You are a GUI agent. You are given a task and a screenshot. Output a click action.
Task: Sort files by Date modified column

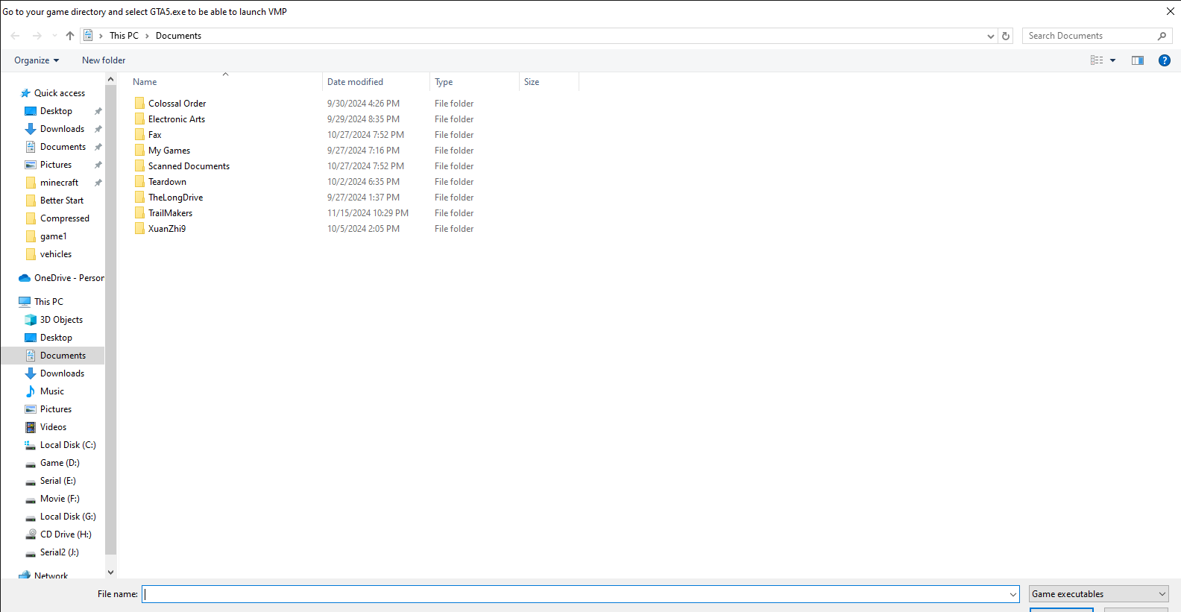[x=355, y=82]
